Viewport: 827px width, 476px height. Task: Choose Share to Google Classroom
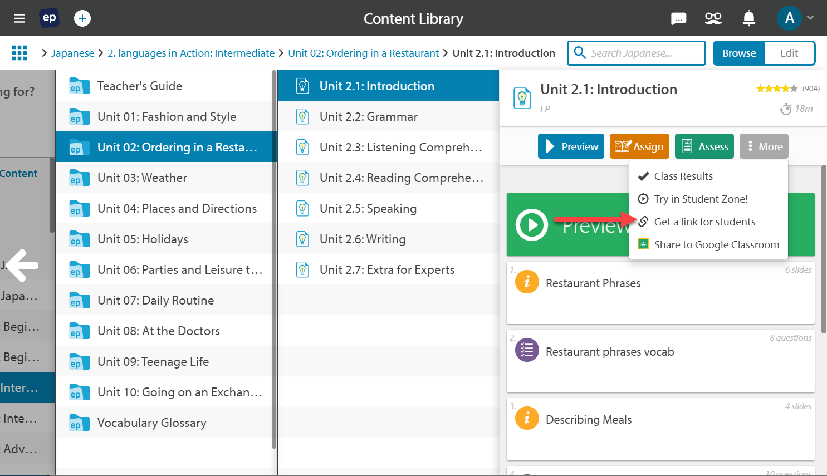(716, 244)
